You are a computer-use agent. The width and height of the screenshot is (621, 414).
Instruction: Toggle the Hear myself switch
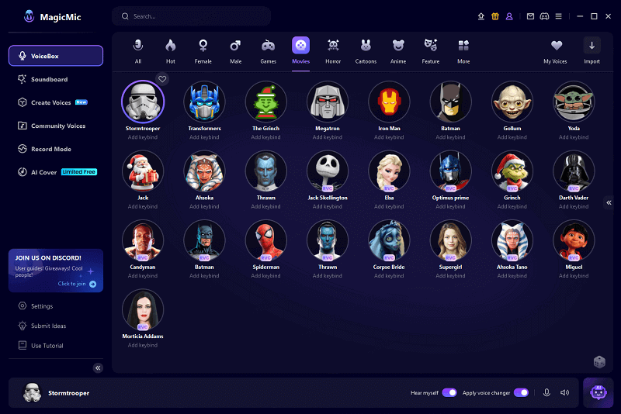(x=449, y=393)
